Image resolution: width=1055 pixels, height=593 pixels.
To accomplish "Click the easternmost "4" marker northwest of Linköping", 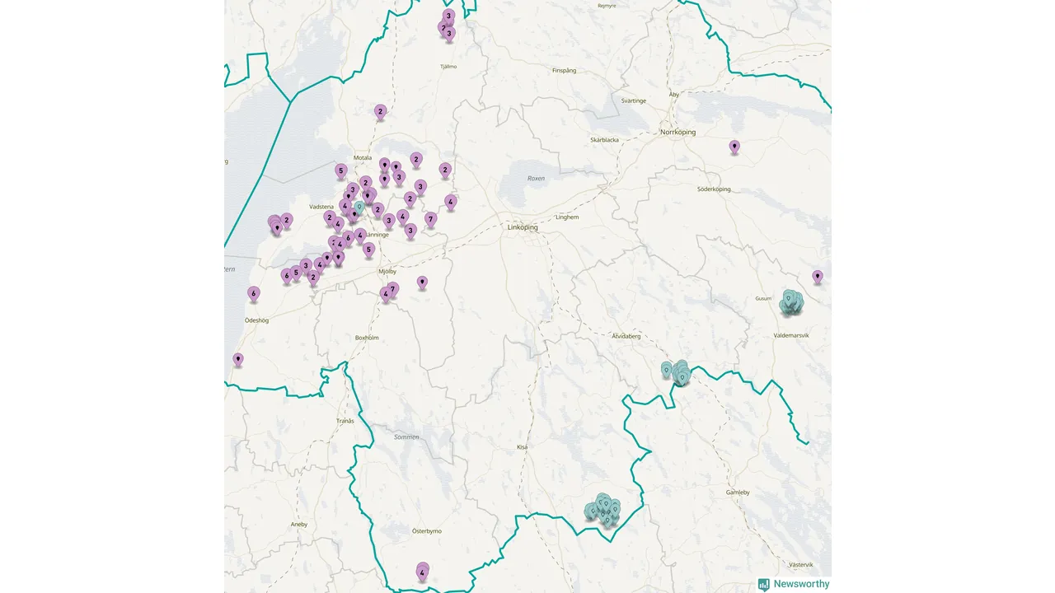I will 450,202.
